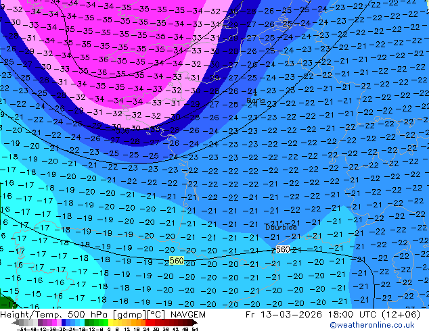Select the yellow-highlighted 560 contour label
429x331 pixels.
(x=177, y=261)
